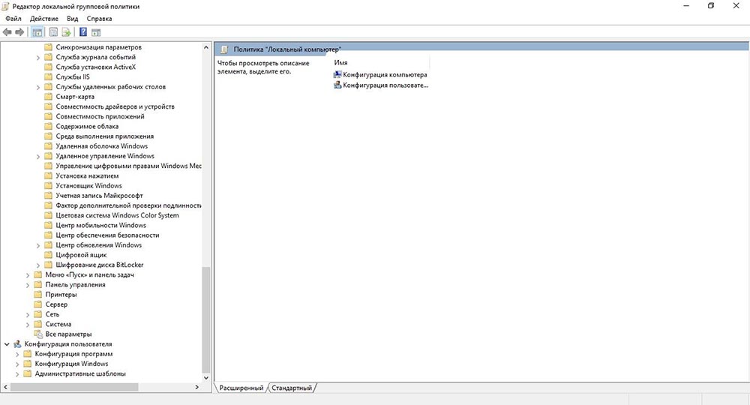The image size is (750, 405).
Task: Select the Все параметры icon in the tree
Action: coord(39,334)
